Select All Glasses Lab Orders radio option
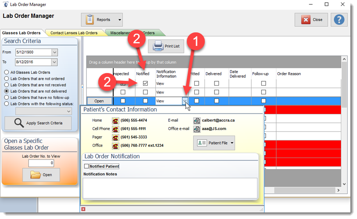The width and height of the screenshot is (357, 219). pos(7,72)
